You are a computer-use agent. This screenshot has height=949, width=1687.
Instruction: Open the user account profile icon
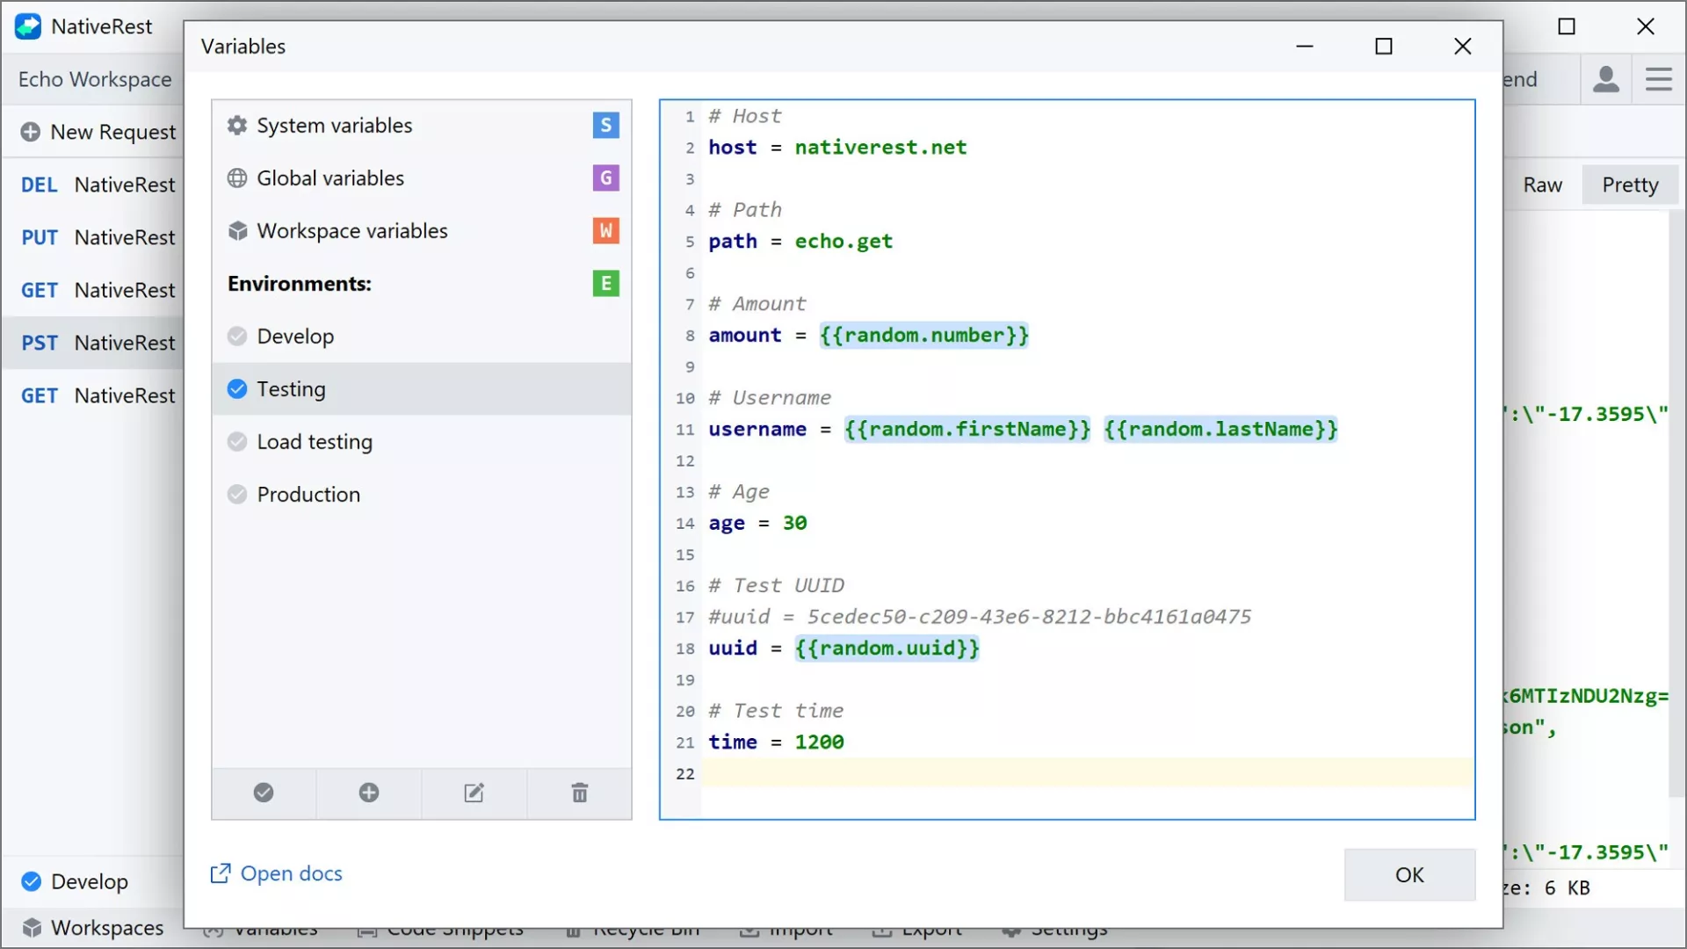(1606, 79)
